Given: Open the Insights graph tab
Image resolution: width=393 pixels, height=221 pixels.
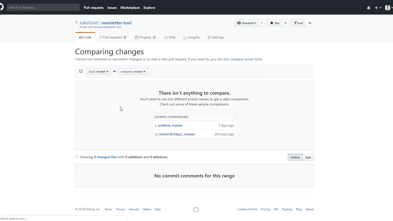Looking at the screenshot, I should tap(191, 37).
